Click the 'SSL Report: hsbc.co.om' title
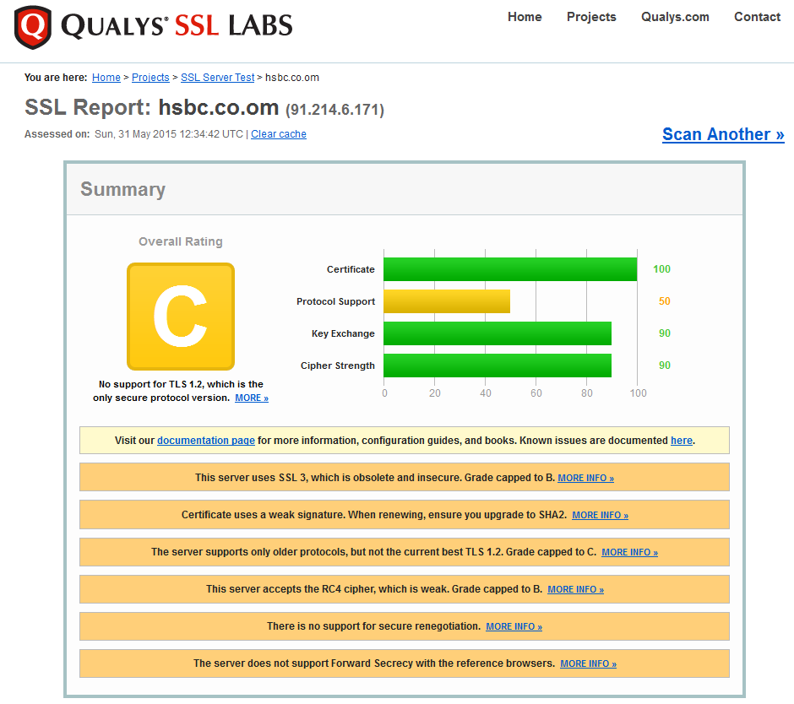This screenshot has width=794, height=704. 151,107
